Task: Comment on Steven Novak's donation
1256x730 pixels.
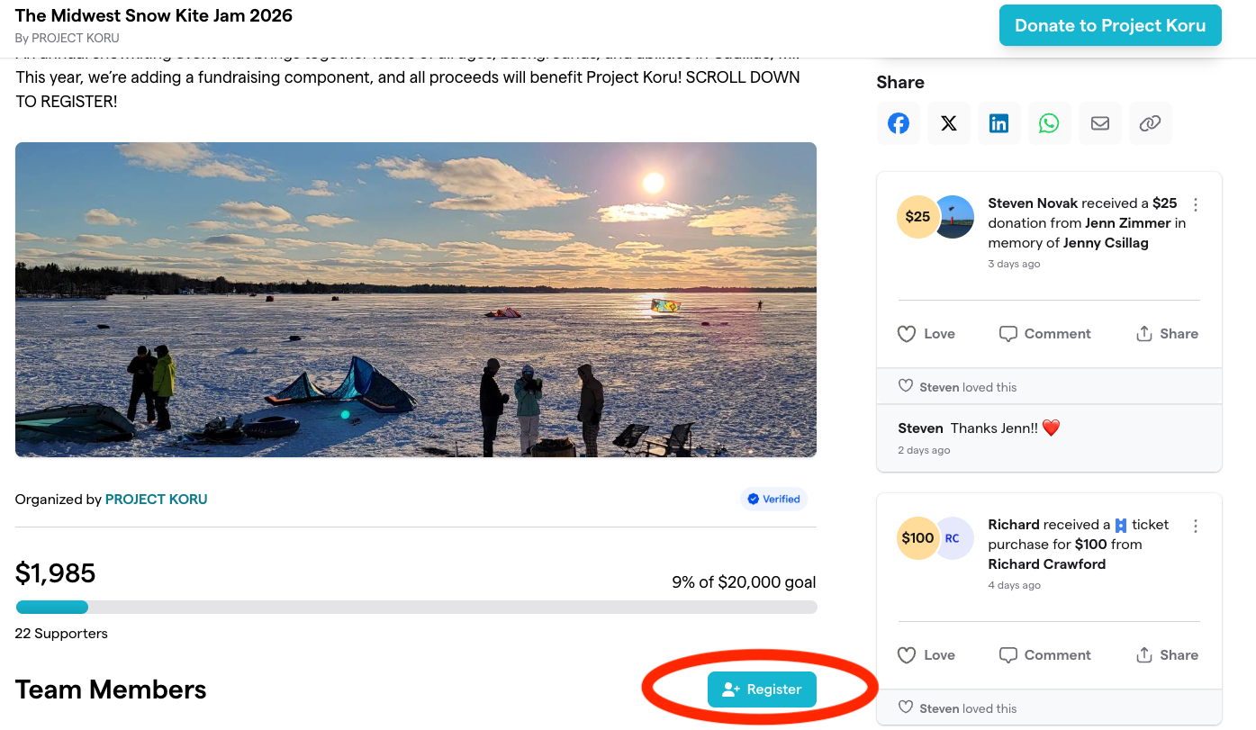Action: pos(1045,334)
